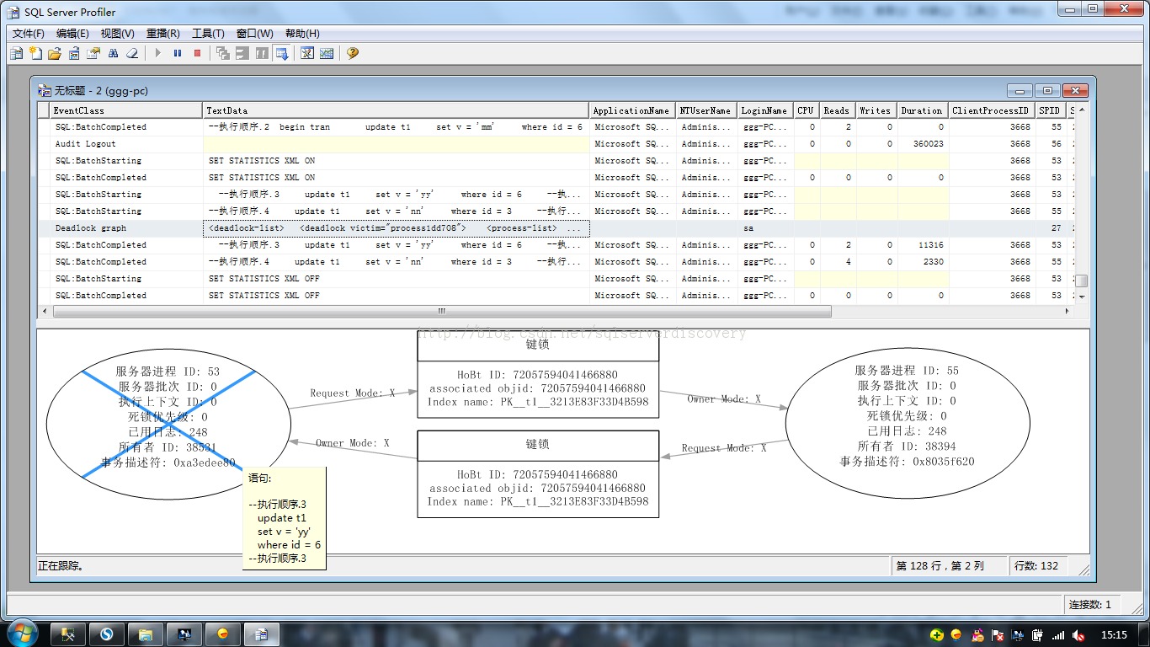Click the Duration column header
The width and height of the screenshot is (1150, 647).
point(922,110)
